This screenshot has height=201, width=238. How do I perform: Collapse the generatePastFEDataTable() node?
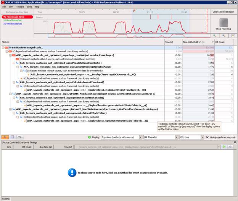point(14,97)
